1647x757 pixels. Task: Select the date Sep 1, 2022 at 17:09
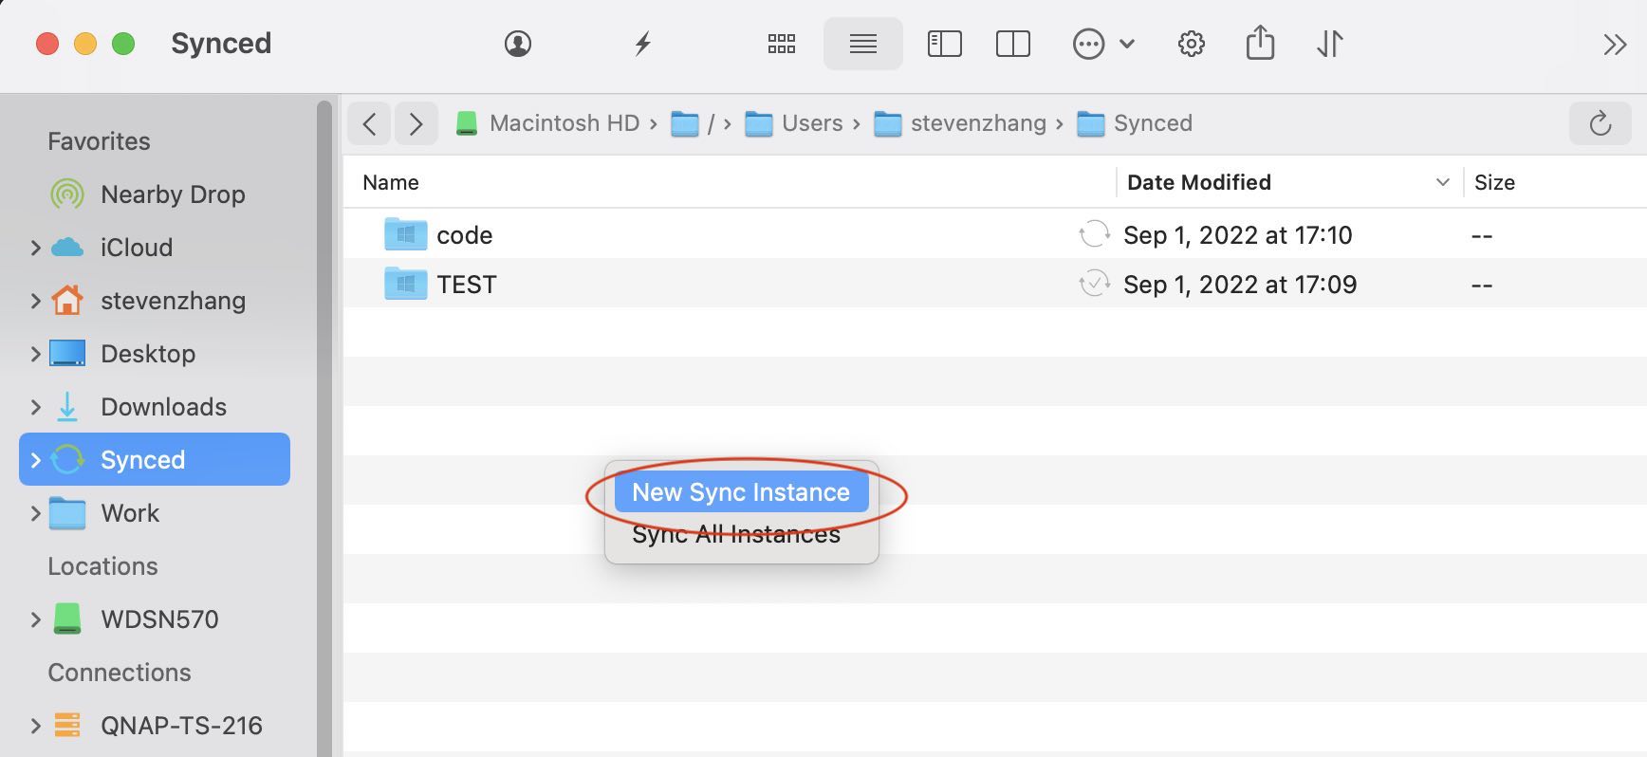click(x=1240, y=285)
